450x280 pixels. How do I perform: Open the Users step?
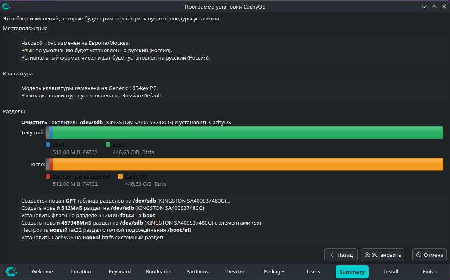coord(313,272)
